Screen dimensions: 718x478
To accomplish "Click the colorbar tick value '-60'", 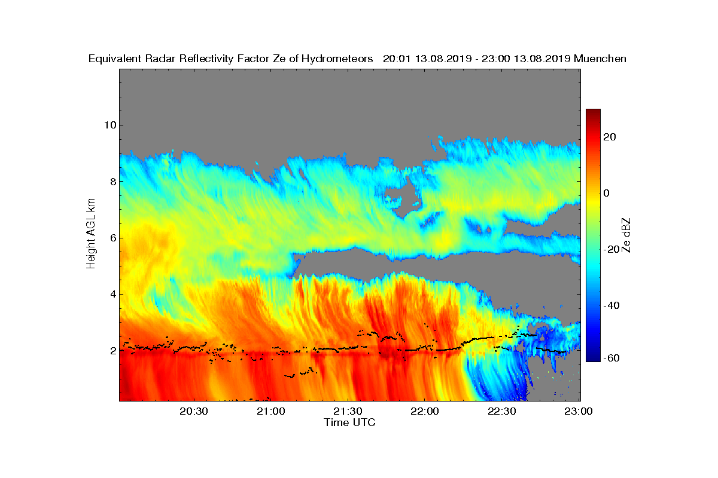I will point(613,358).
